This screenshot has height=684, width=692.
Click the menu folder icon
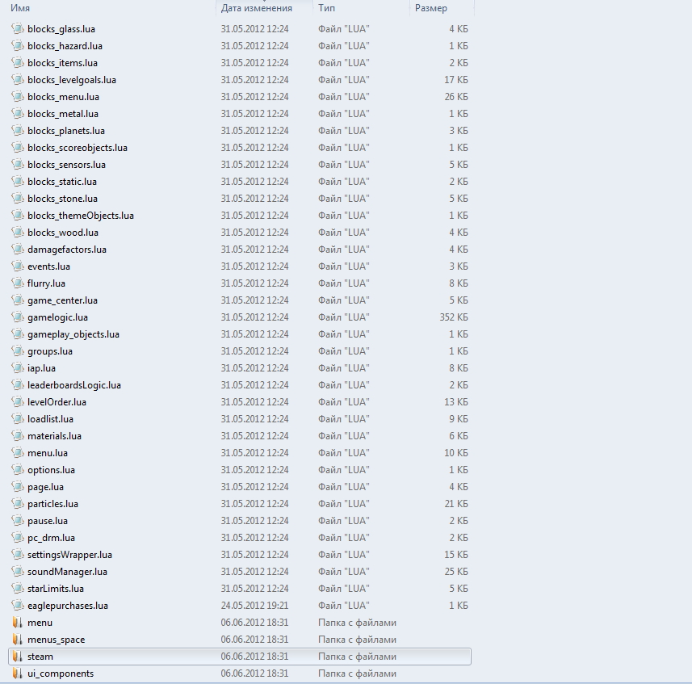[x=17, y=622]
